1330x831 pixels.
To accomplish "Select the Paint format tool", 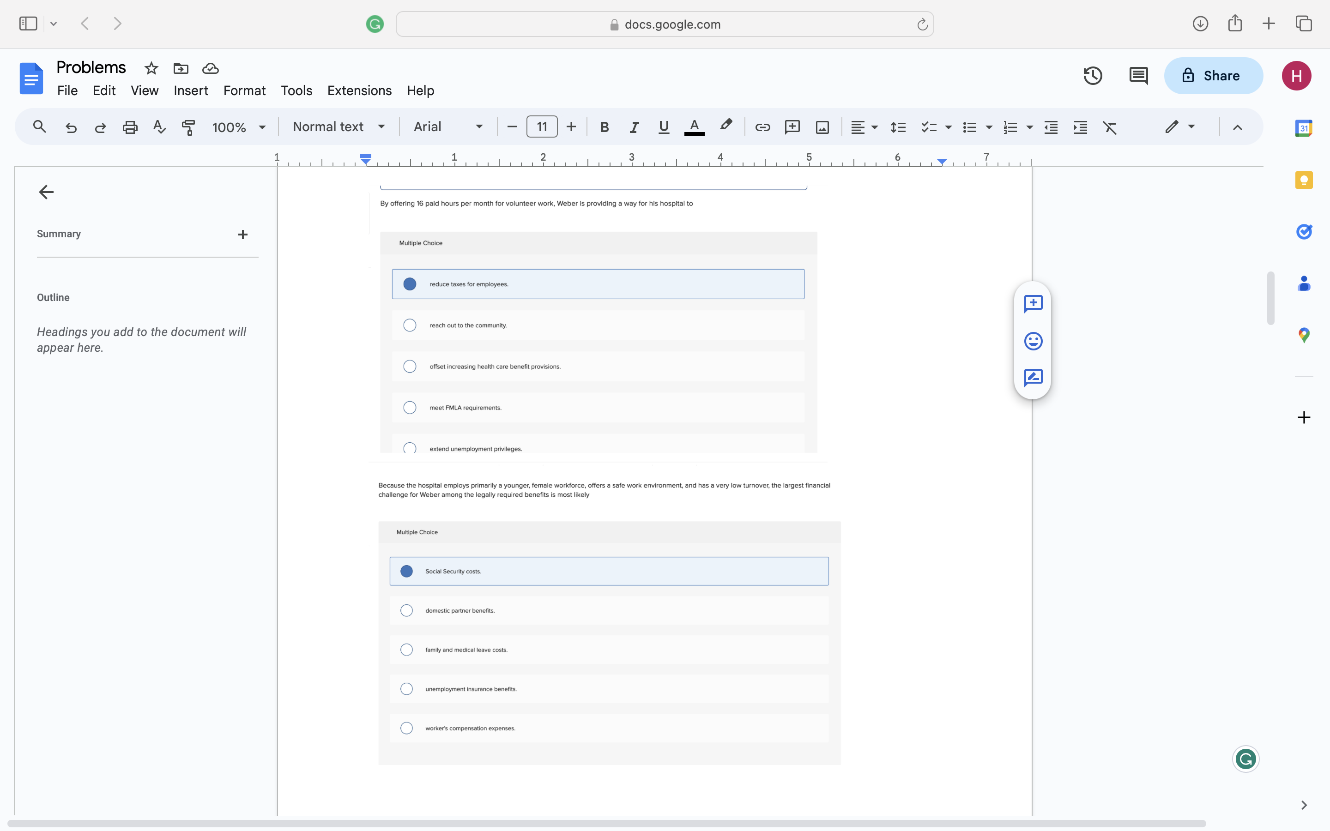I will pyautogui.click(x=188, y=127).
